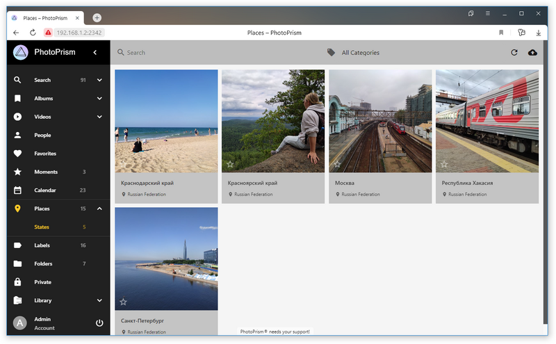Click the tag icon beside All Categories

pyautogui.click(x=331, y=53)
